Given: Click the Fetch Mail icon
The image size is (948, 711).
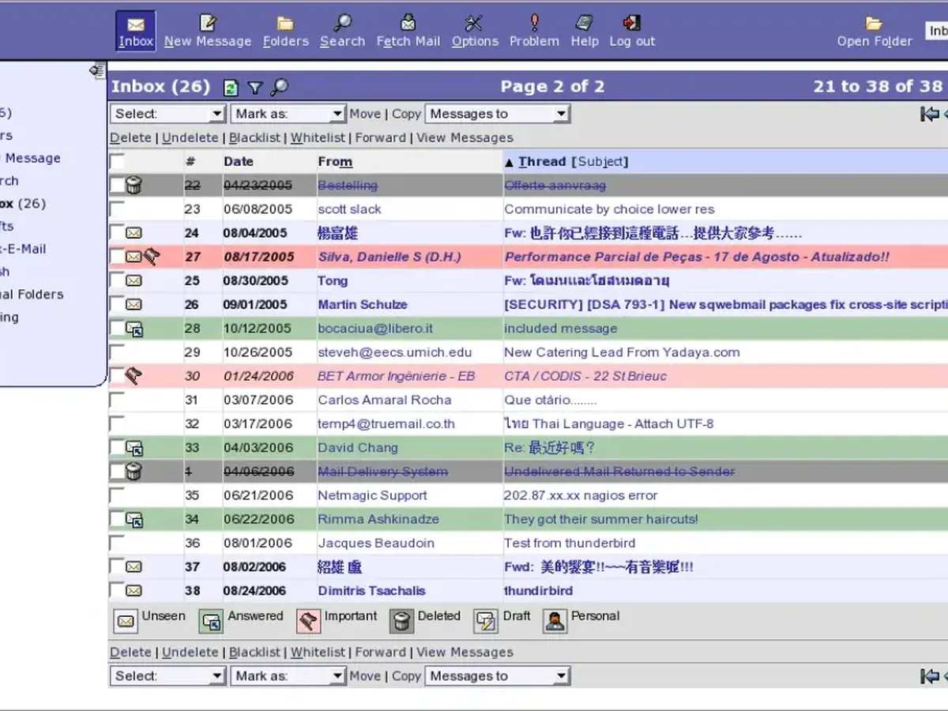Looking at the screenshot, I should [408, 23].
